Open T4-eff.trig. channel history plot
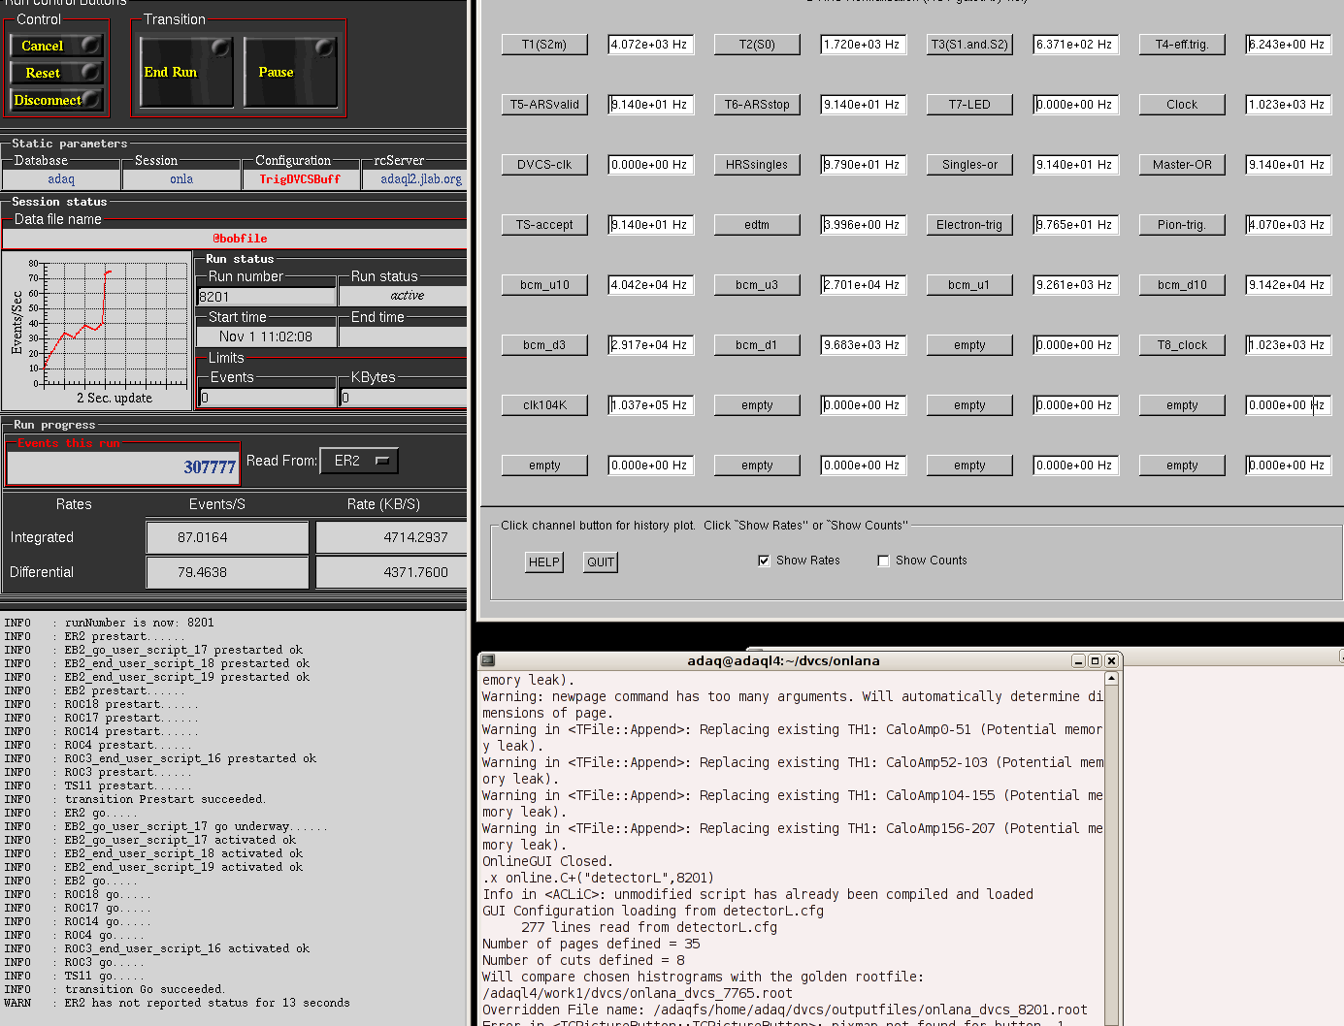Viewport: 1344px width, 1026px height. point(1182,45)
